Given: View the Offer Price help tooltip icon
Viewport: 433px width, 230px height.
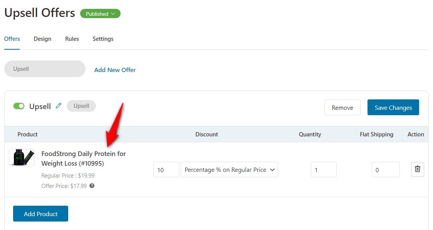Looking at the screenshot, I should click(92, 186).
